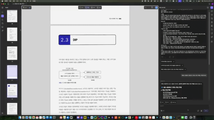Open Finder from the Dock
The width and height of the screenshot is (214, 120).
20,117
